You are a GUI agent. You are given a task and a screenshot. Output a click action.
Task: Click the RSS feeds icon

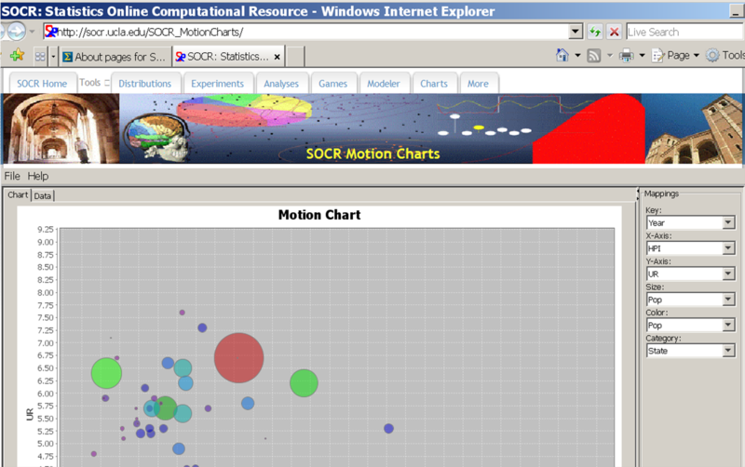pos(594,56)
